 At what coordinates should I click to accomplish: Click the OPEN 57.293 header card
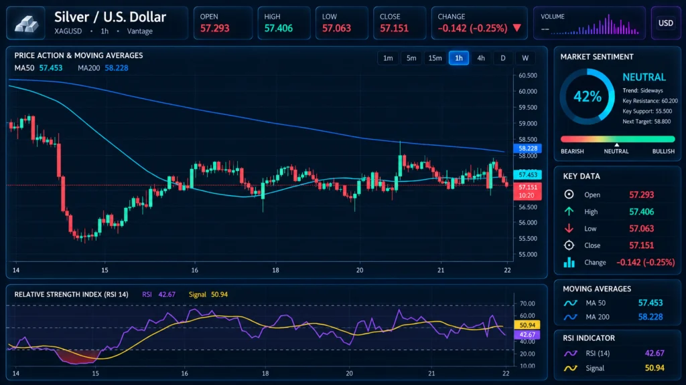pos(222,23)
